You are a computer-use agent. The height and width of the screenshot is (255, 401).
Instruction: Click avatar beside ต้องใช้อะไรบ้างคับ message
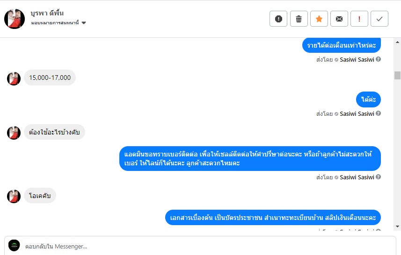point(14,133)
